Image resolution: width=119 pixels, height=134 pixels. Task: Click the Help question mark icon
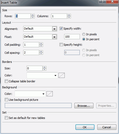102,1
